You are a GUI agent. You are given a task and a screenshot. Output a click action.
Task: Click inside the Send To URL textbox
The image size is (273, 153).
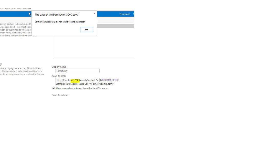pyautogui.click(x=77, y=80)
